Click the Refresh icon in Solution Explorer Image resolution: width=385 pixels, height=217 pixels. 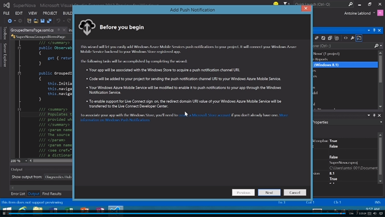[323, 38]
